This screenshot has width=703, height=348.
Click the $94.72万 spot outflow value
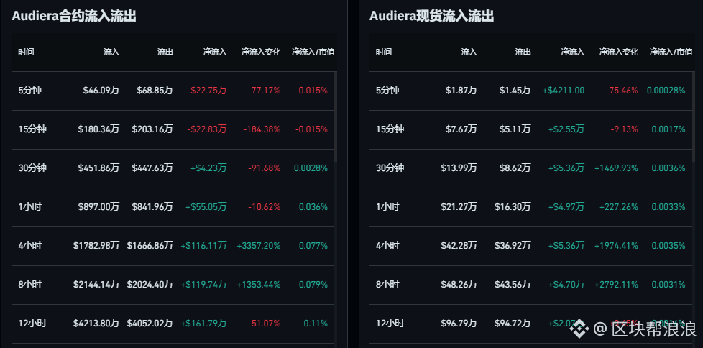[x=513, y=324]
